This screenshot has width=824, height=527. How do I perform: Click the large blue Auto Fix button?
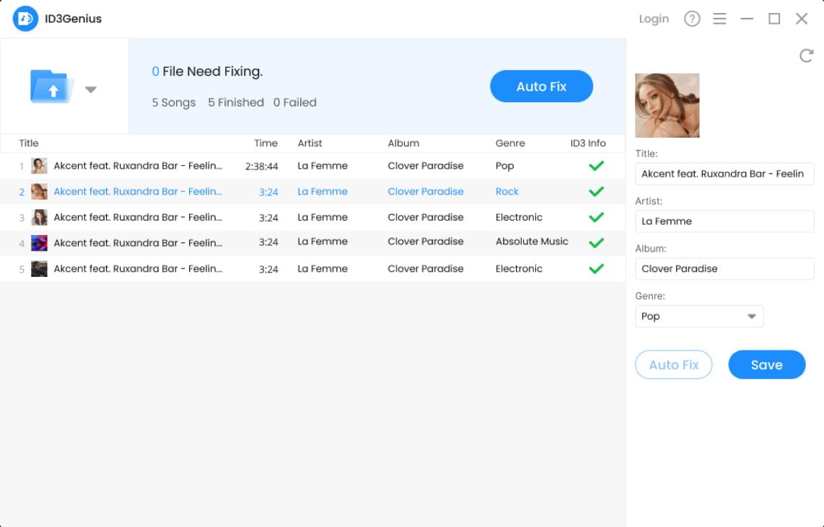[541, 86]
